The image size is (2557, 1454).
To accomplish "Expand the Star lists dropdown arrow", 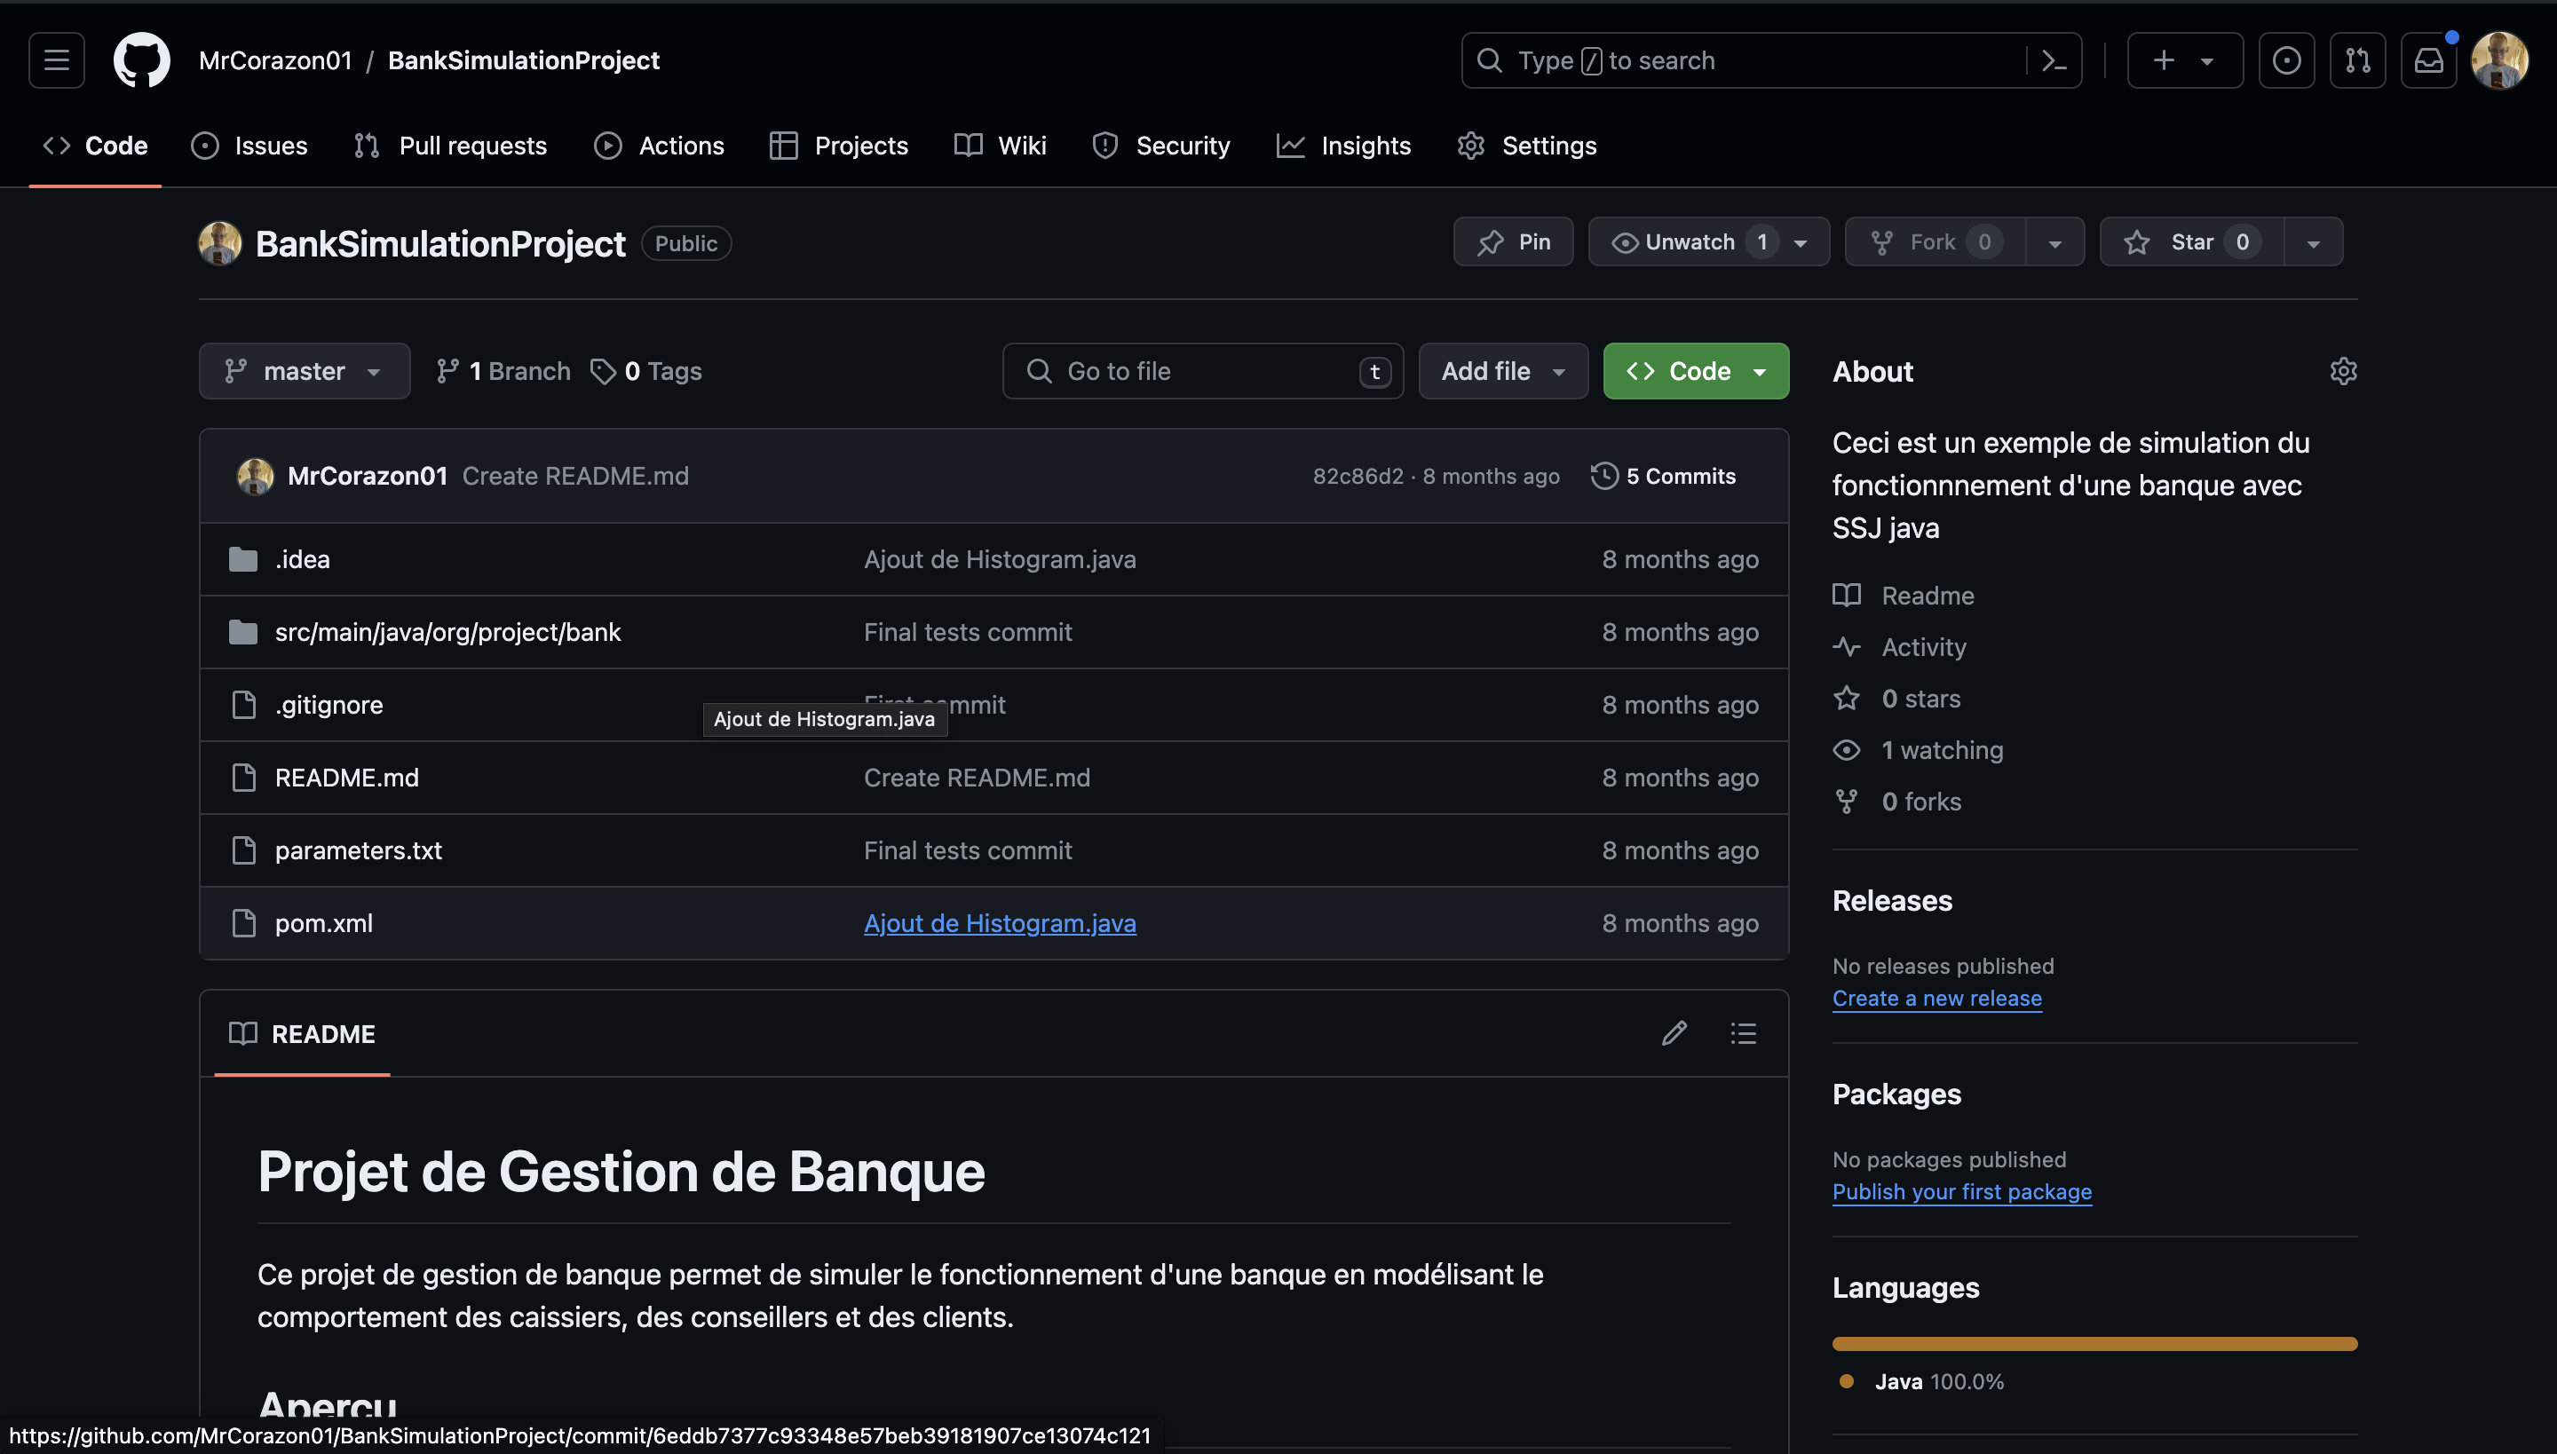I will coord(2312,242).
